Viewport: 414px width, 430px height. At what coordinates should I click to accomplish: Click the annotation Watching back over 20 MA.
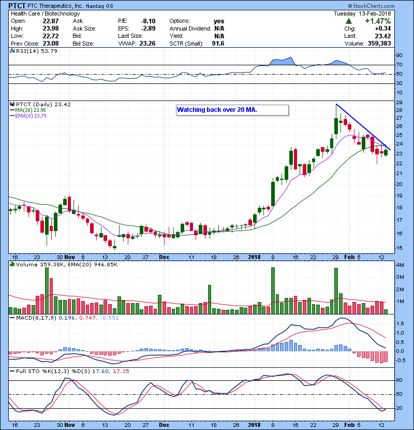217,110
